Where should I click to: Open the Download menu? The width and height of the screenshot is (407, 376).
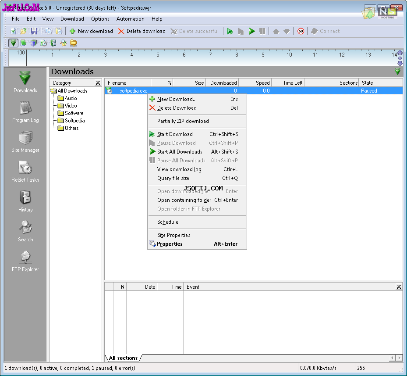(72, 19)
